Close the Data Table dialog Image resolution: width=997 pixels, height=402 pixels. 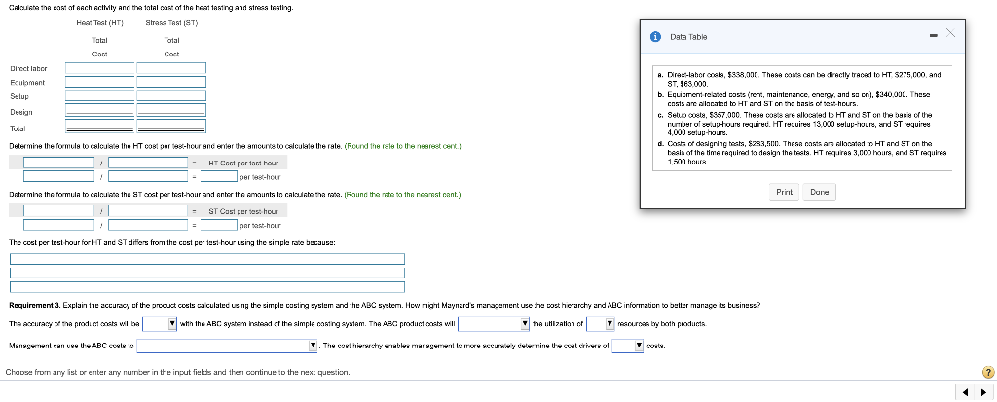[x=950, y=34]
